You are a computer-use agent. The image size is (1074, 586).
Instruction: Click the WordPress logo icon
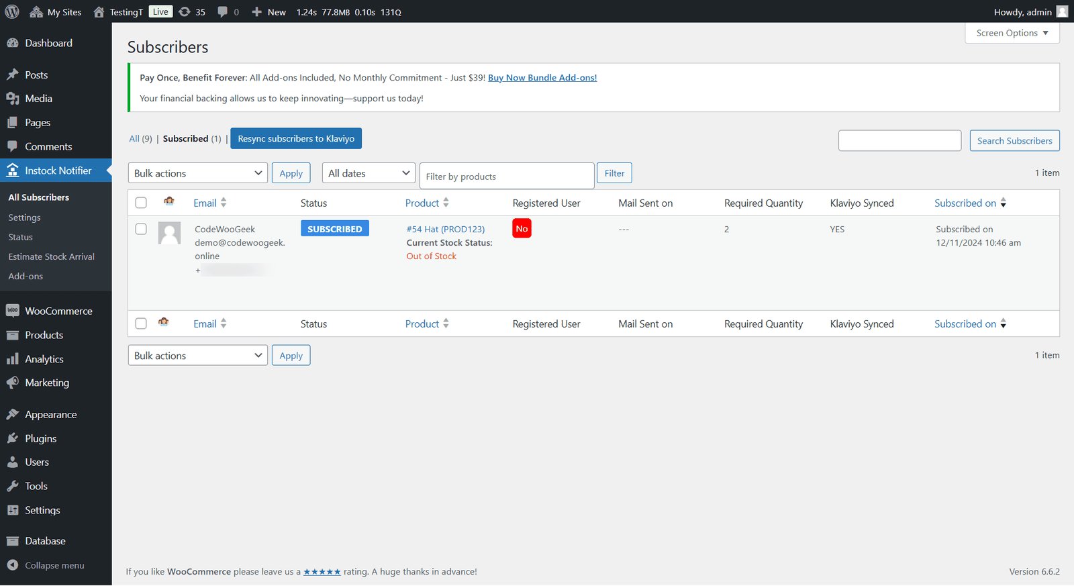tap(12, 12)
